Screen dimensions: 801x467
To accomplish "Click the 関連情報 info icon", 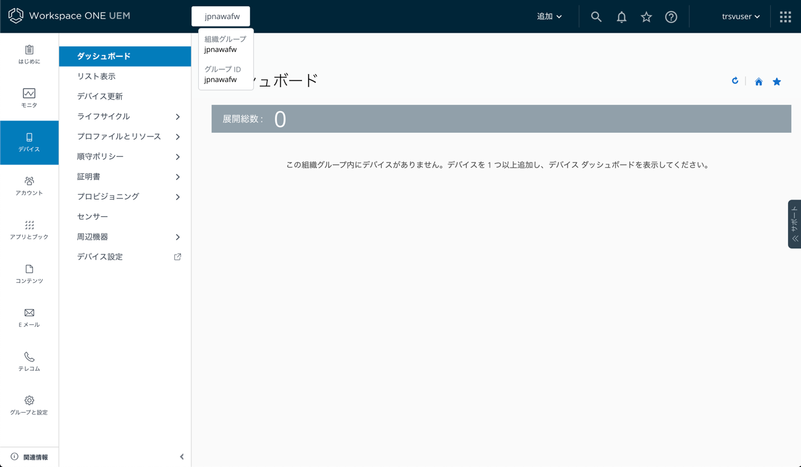I will click(x=14, y=457).
